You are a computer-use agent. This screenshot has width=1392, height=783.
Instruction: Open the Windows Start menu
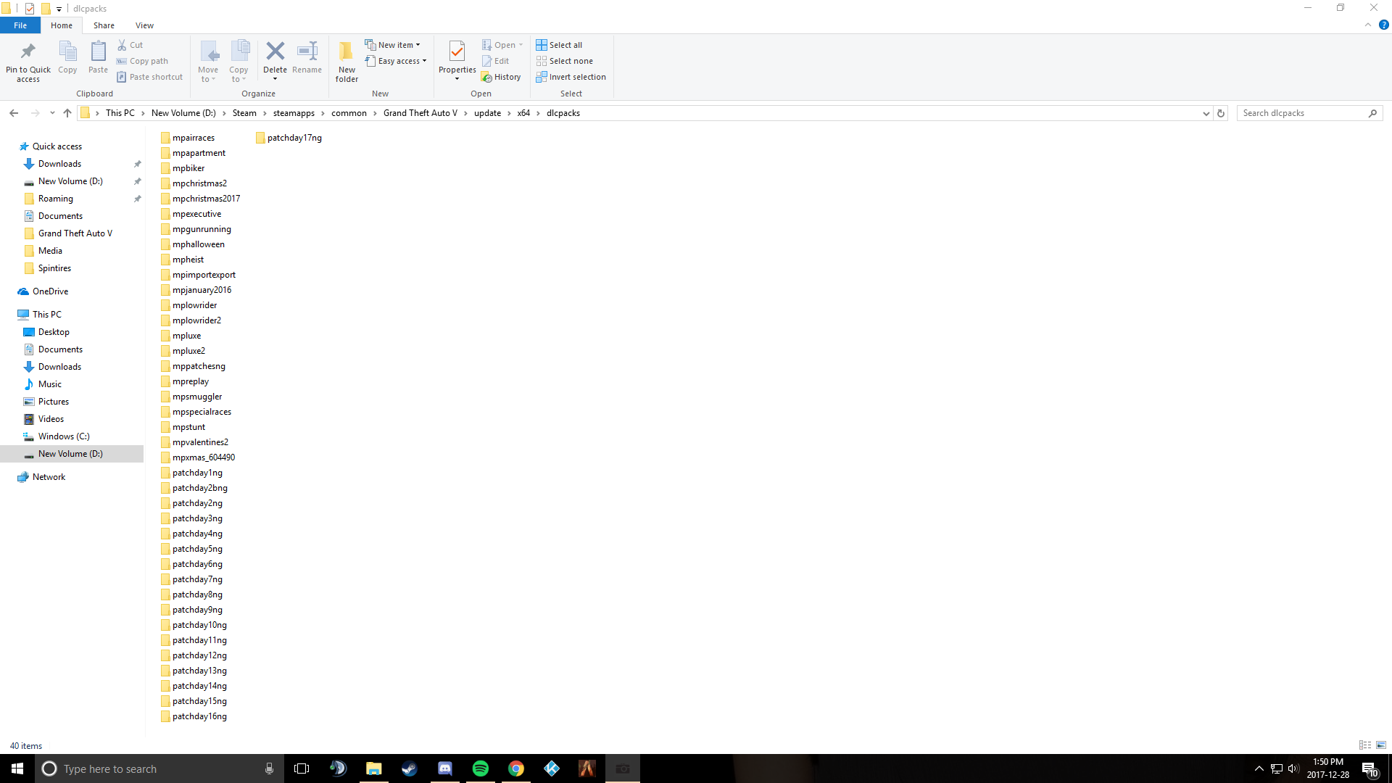tap(17, 768)
